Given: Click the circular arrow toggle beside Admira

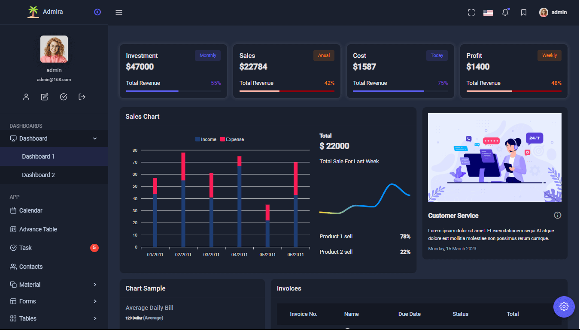Looking at the screenshot, I should click(97, 12).
